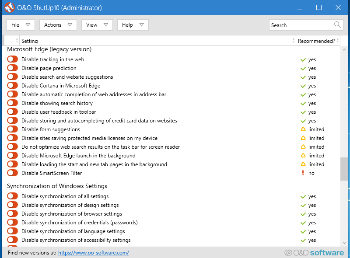Click red exclamation icon for Disable SmartScreen Filter
The image size is (350, 258).
pyautogui.click(x=303, y=173)
